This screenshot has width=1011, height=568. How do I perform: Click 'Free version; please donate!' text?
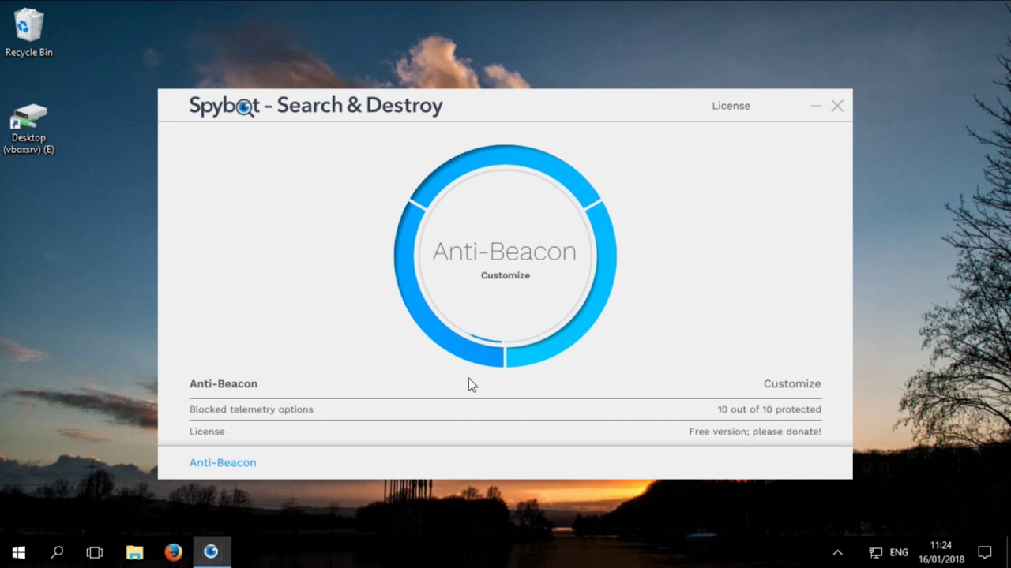[755, 432]
